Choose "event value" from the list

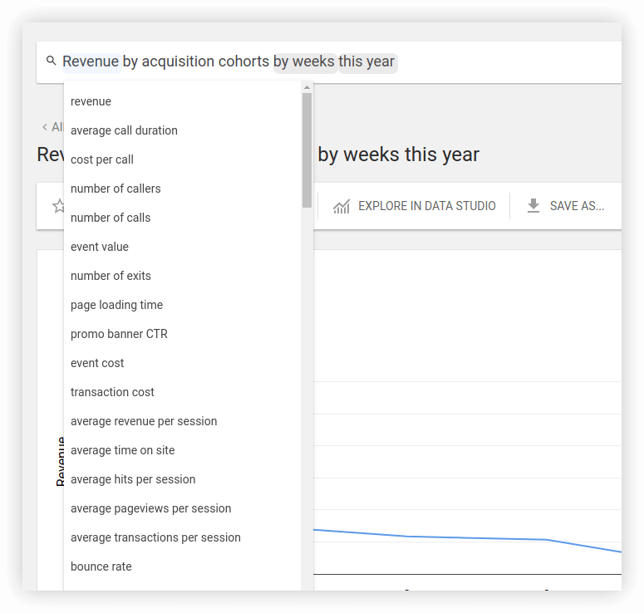(100, 247)
